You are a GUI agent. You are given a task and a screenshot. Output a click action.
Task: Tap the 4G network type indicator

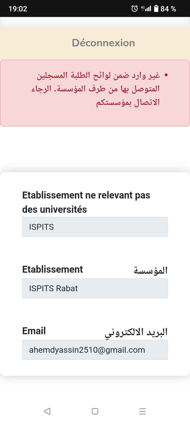coord(143,8)
